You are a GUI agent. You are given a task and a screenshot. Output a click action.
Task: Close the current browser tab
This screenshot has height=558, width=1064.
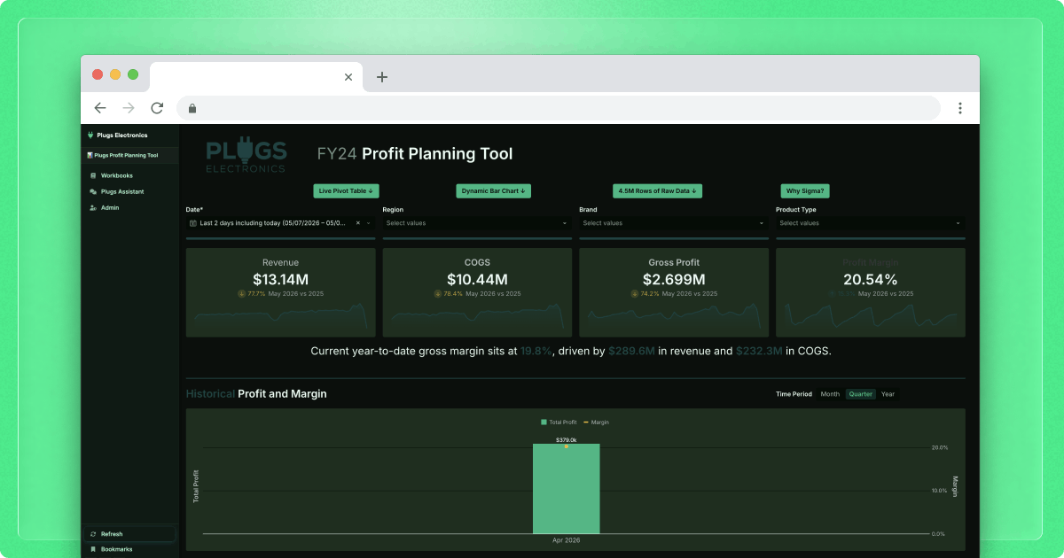(348, 77)
